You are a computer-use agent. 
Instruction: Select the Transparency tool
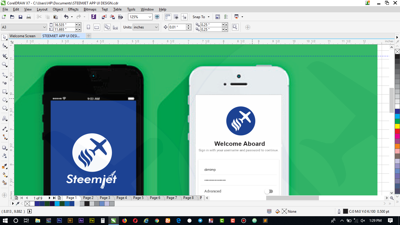pyautogui.click(x=4, y=156)
